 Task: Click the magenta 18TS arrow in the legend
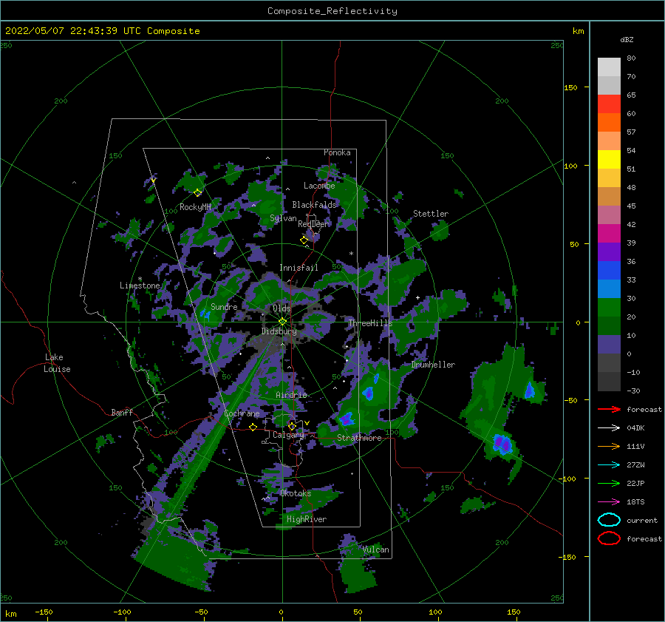[x=609, y=502]
